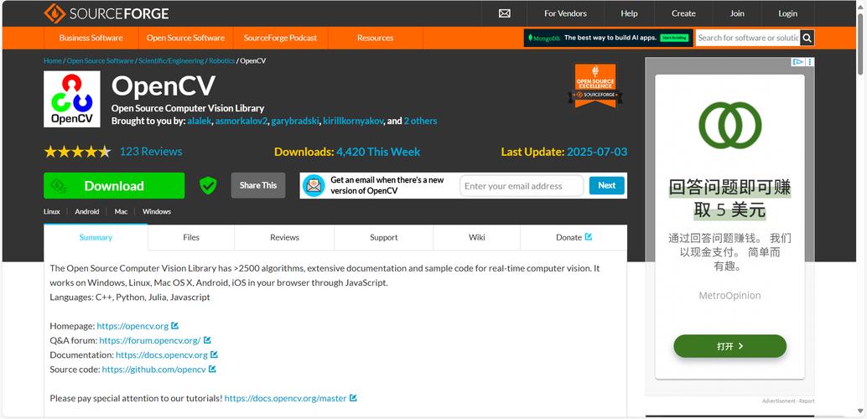Viewport: 867px width, 419px height.
Task: Click the Report advertisement link
Action: point(807,401)
